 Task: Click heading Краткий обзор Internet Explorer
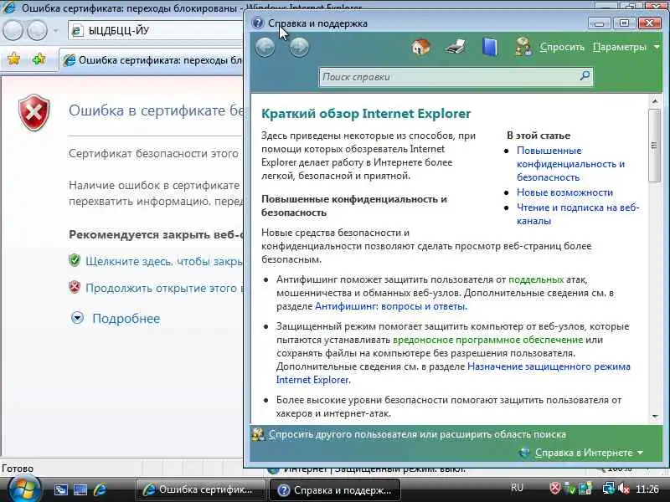click(366, 114)
